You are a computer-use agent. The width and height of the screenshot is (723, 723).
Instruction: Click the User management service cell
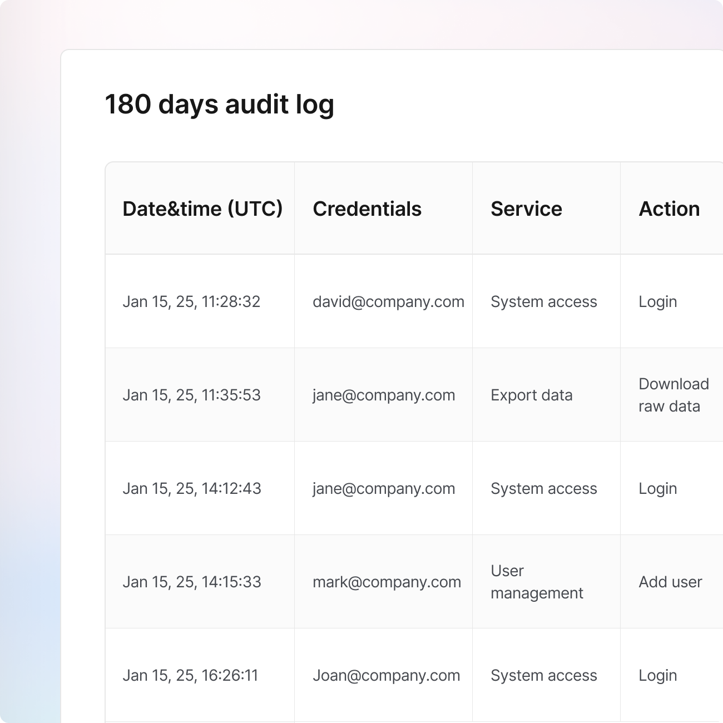point(536,582)
